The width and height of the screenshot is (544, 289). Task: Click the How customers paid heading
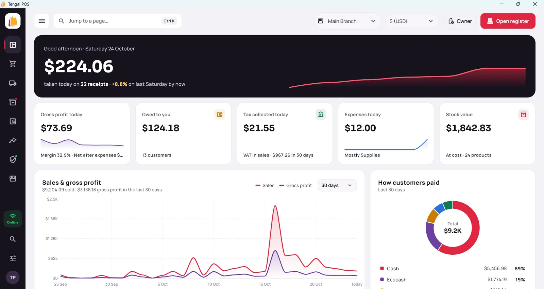409,183
